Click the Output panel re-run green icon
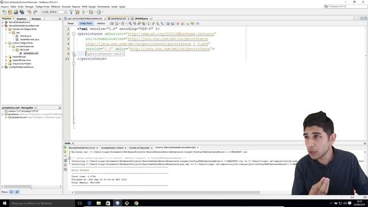 click(x=65, y=148)
